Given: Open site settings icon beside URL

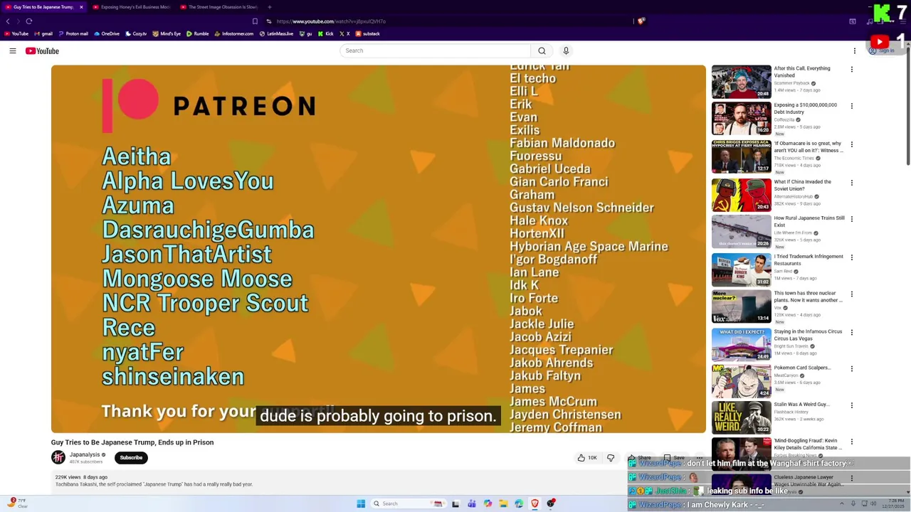Looking at the screenshot, I should click(269, 21).
